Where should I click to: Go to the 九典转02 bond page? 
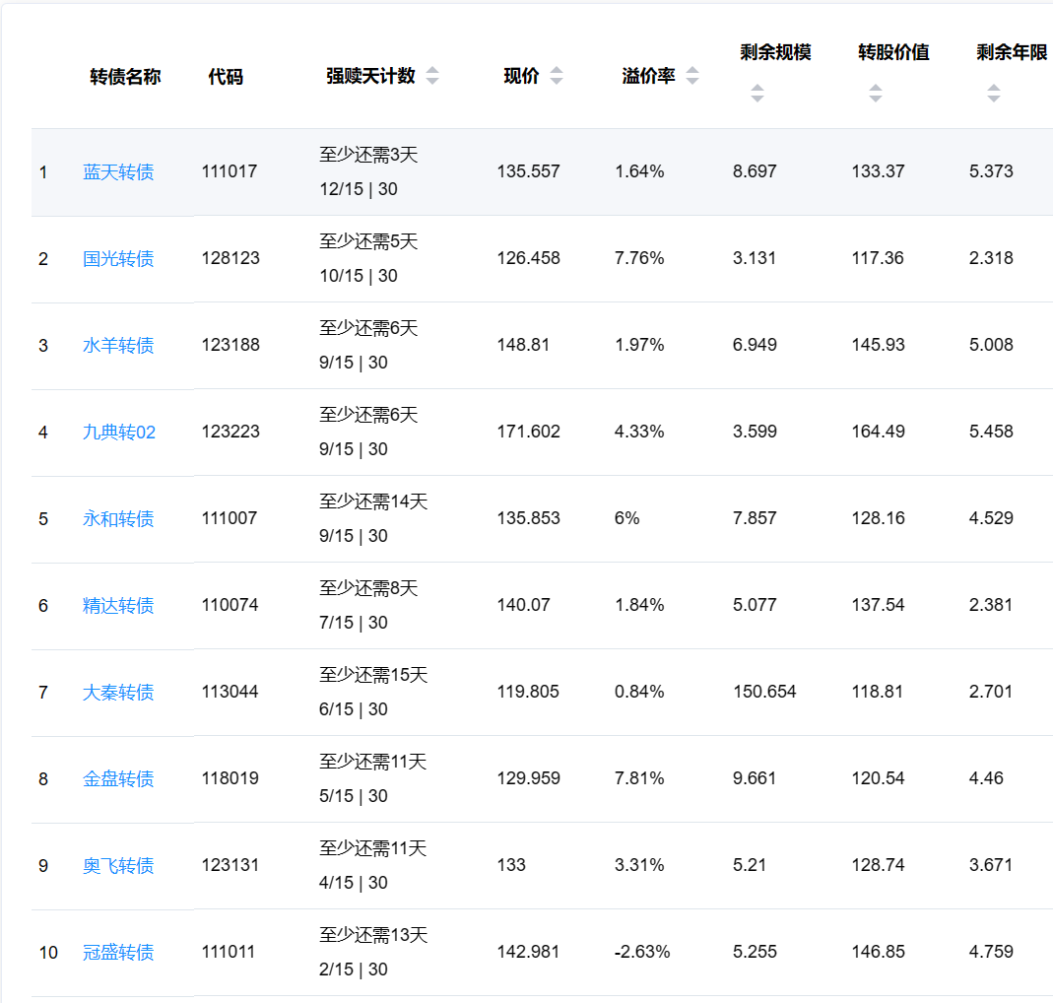tap(119, 433)
